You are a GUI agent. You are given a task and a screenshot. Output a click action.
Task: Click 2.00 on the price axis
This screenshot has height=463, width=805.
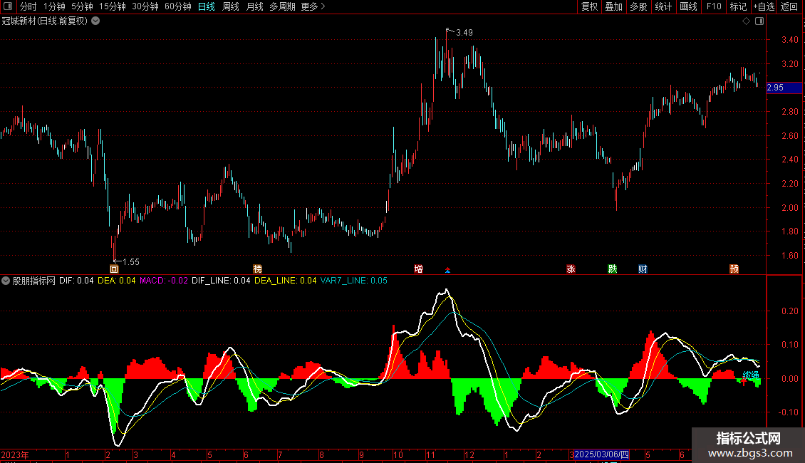click(x=789, y=208)
